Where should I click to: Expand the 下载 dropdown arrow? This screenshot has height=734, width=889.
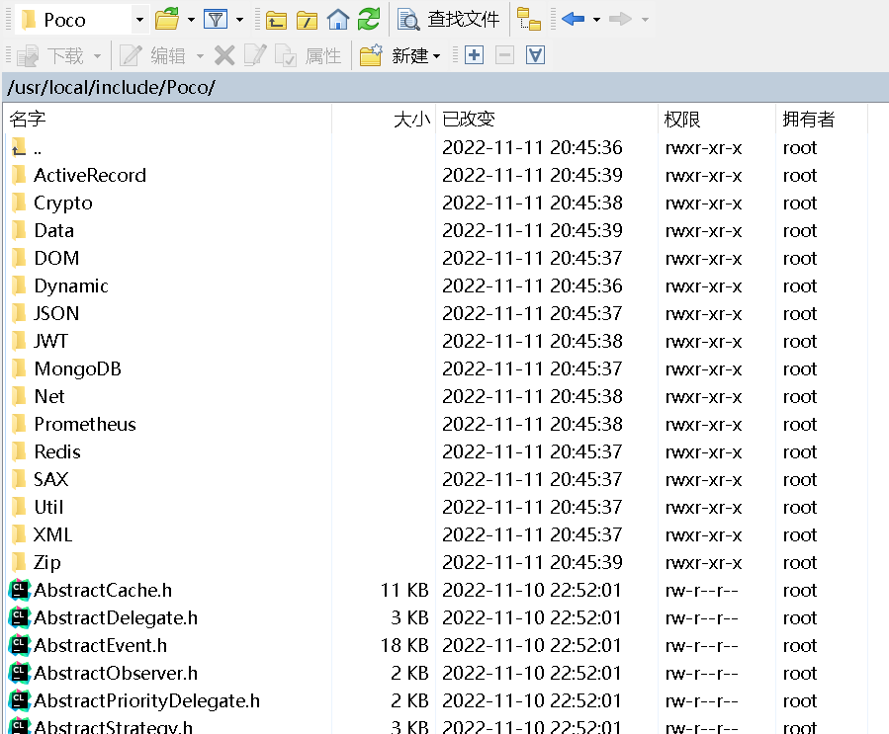(x=97, y=56)
